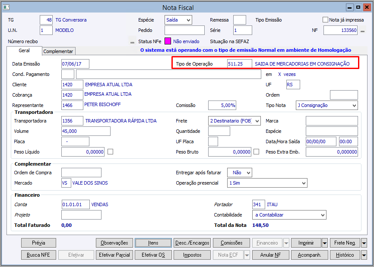
Task: Open the NF number lookup ellipsis
Action: point(362,31)
